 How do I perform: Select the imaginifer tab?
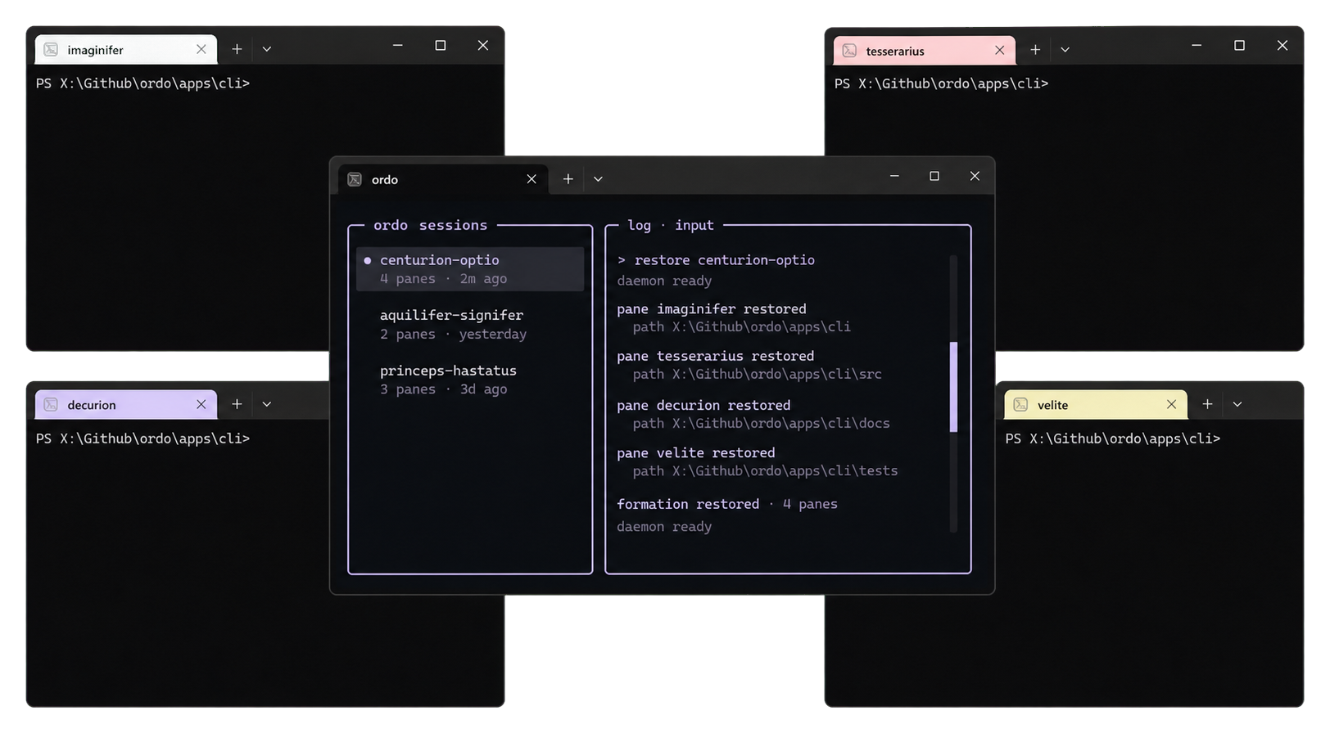point(126,49)
